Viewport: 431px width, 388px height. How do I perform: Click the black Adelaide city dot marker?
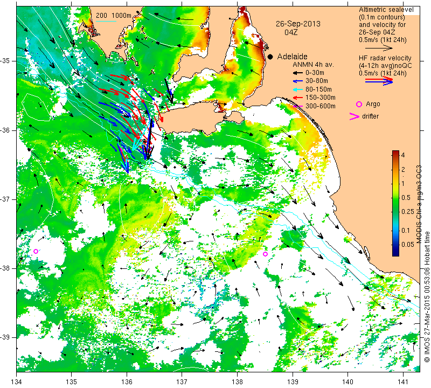click(x=270, y=57)
